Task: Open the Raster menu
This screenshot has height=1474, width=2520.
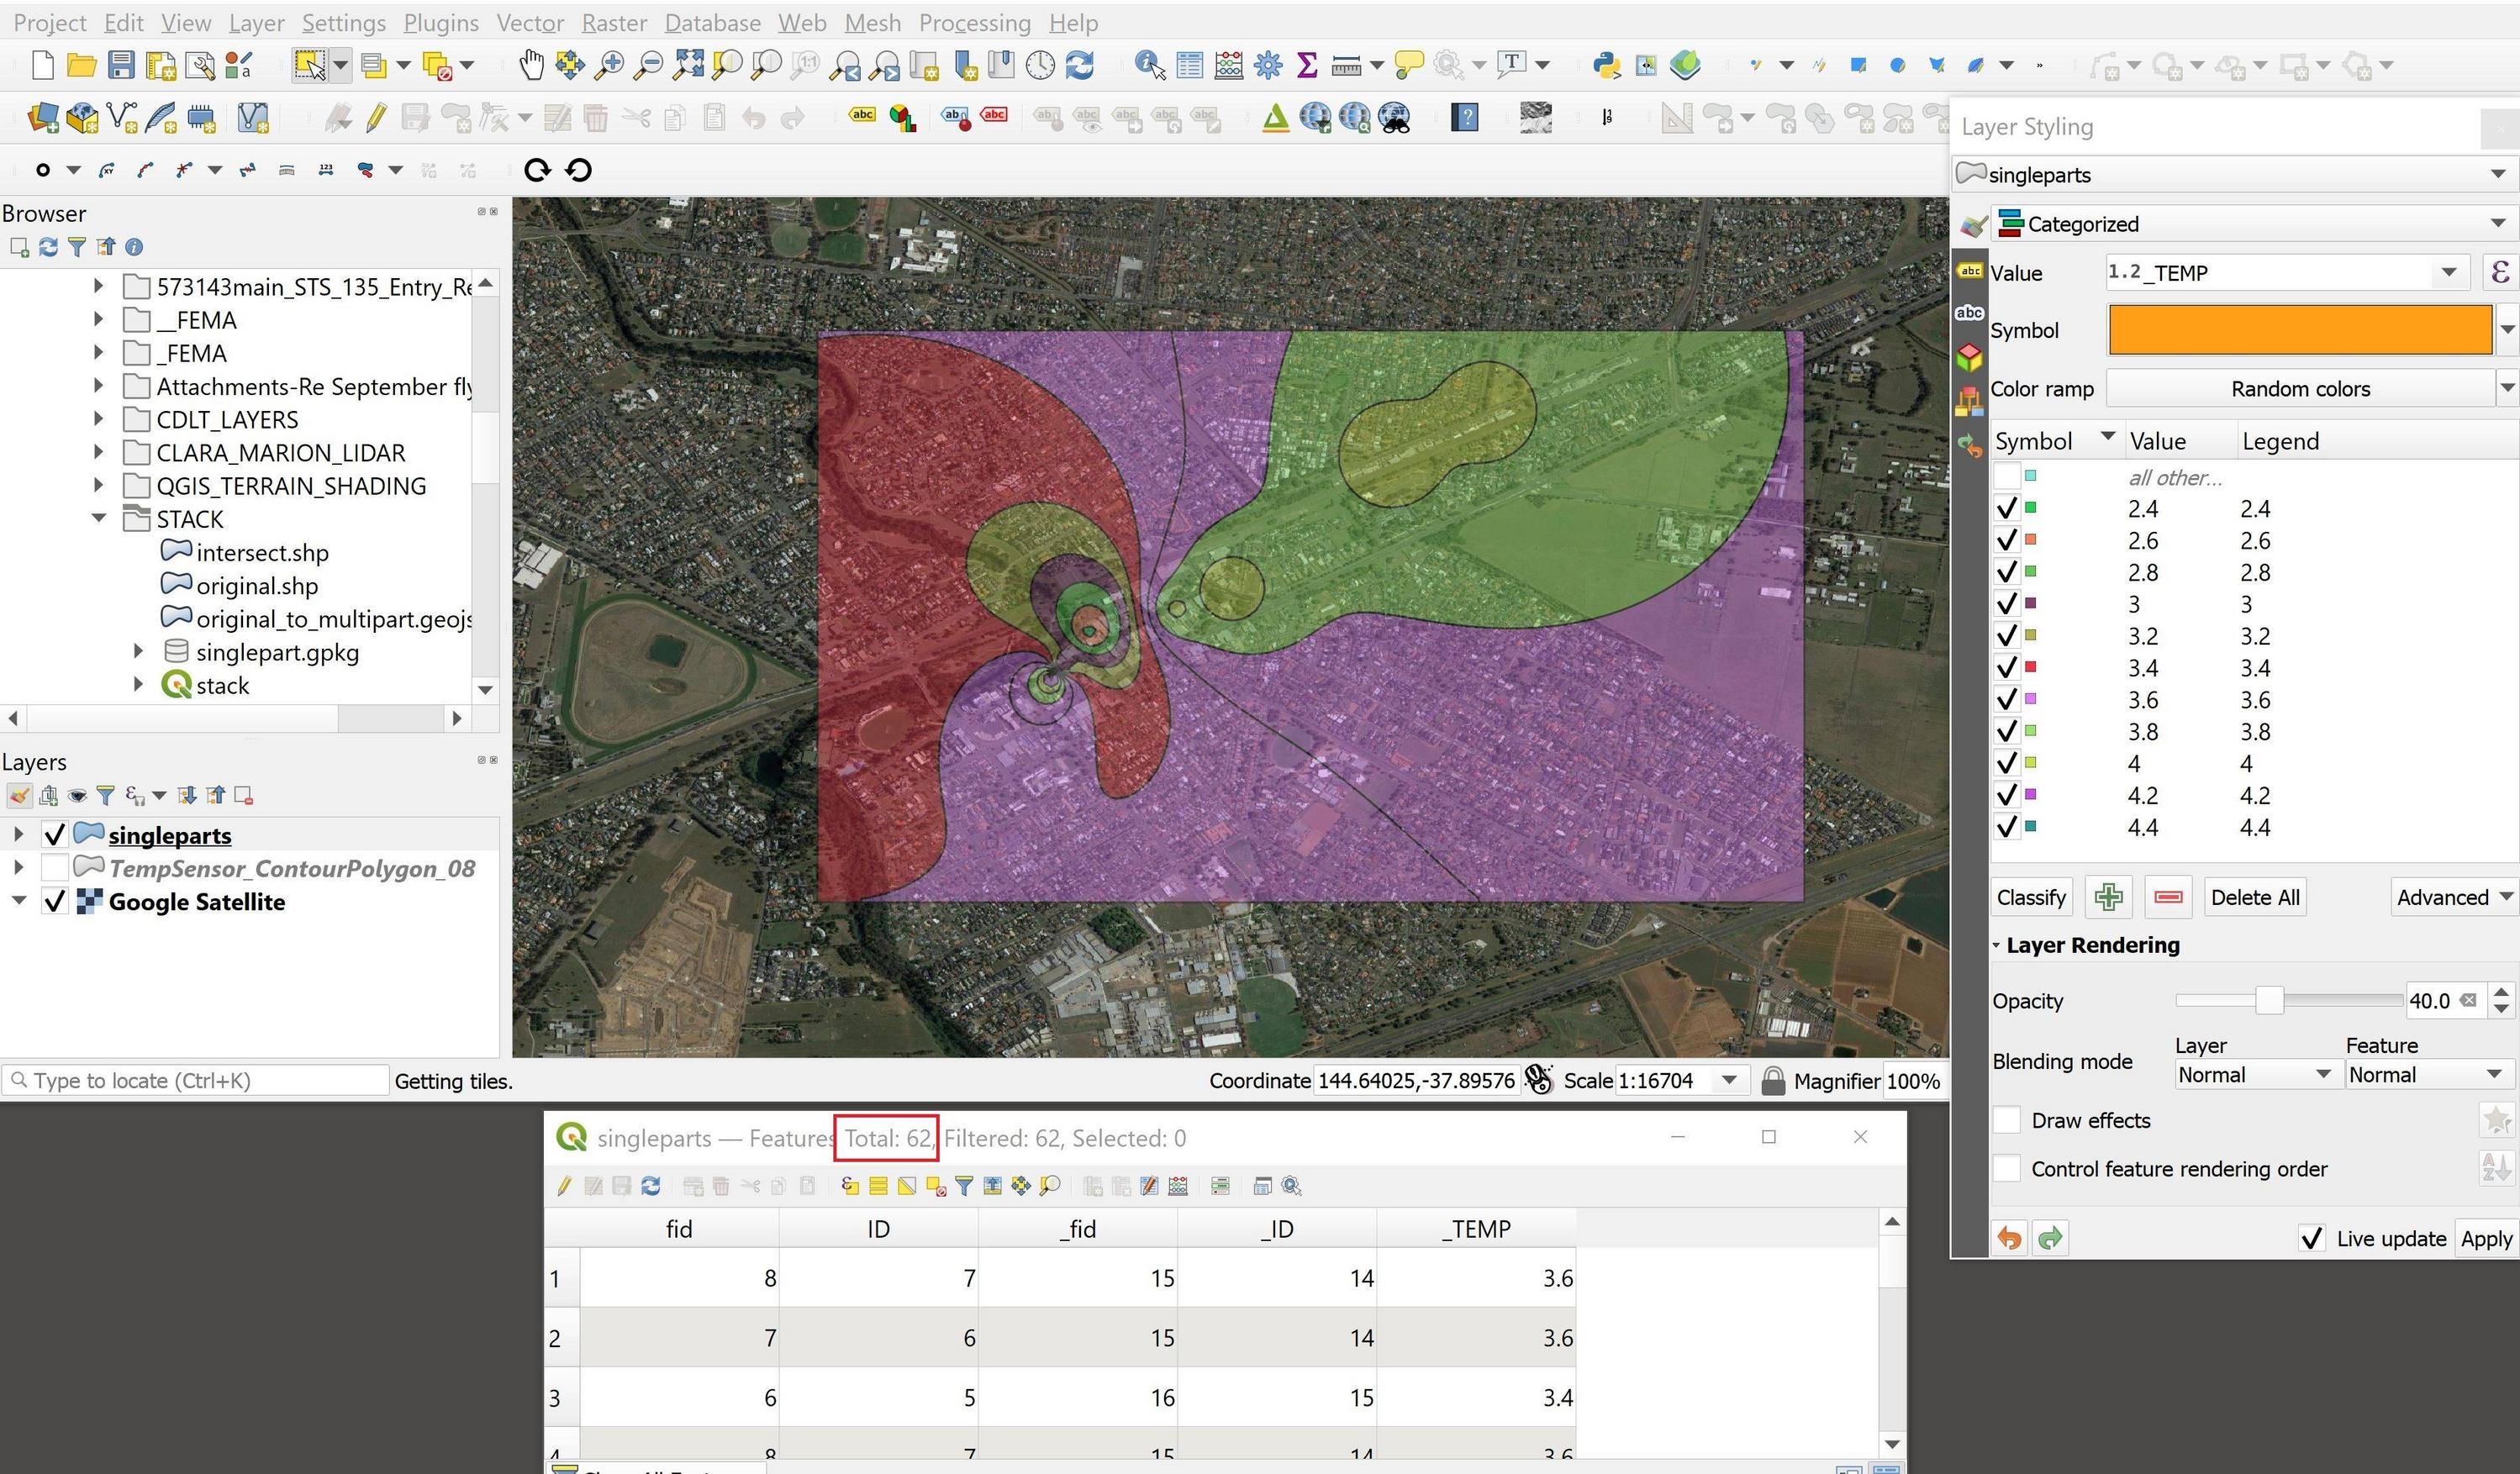Action: [x=614, y=22]
